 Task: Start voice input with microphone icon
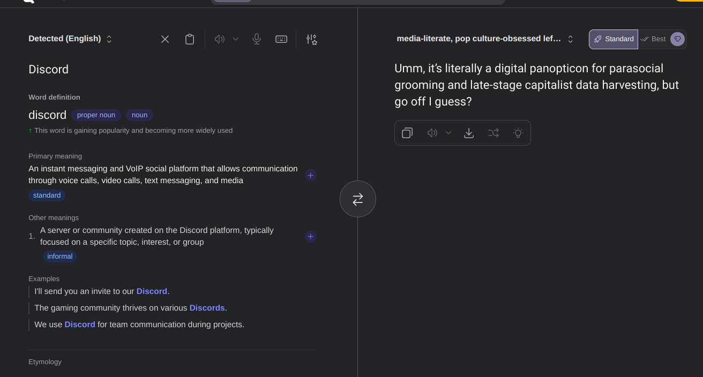257,39
